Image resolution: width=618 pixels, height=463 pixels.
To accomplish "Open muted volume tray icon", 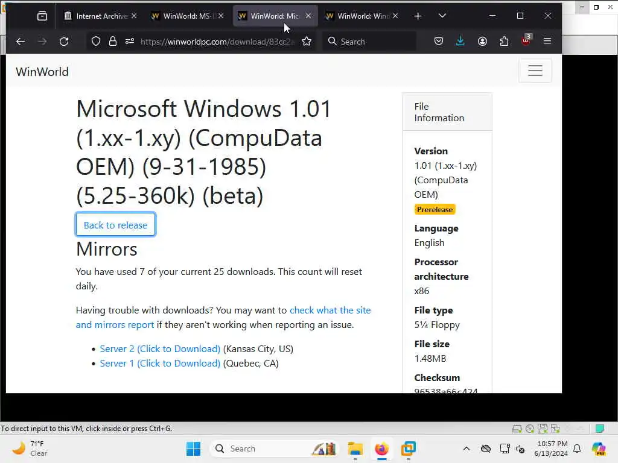I will click(x=520, y=449).
